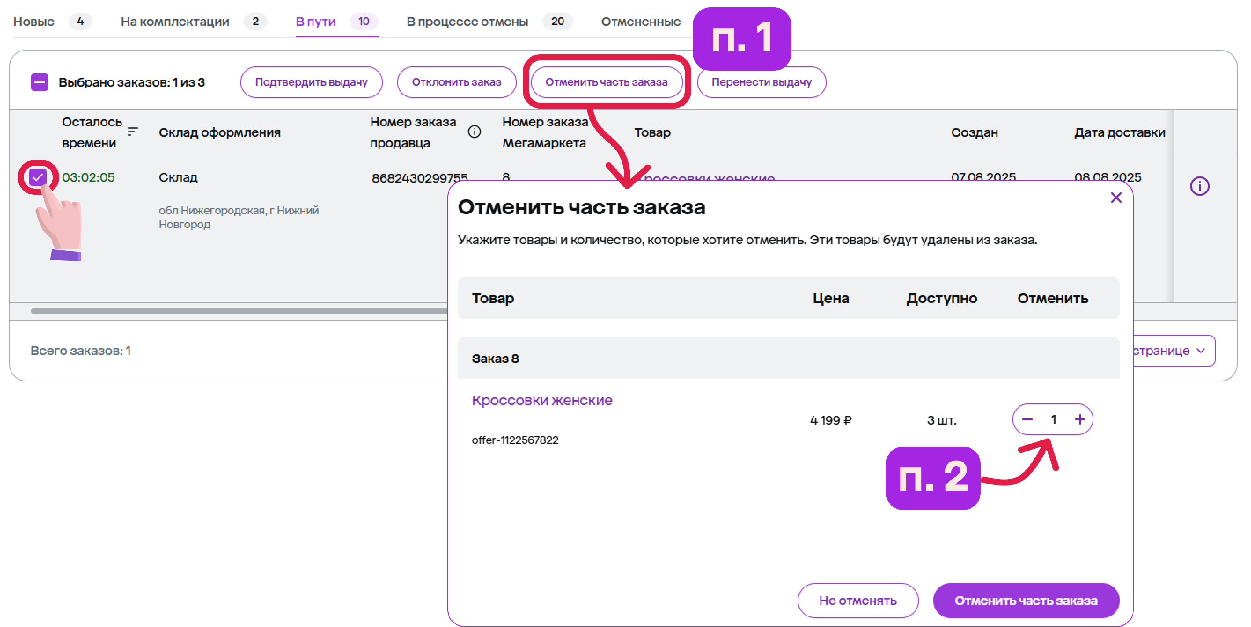
Task: Click the order row info icon
Action: coord(1199,186)
